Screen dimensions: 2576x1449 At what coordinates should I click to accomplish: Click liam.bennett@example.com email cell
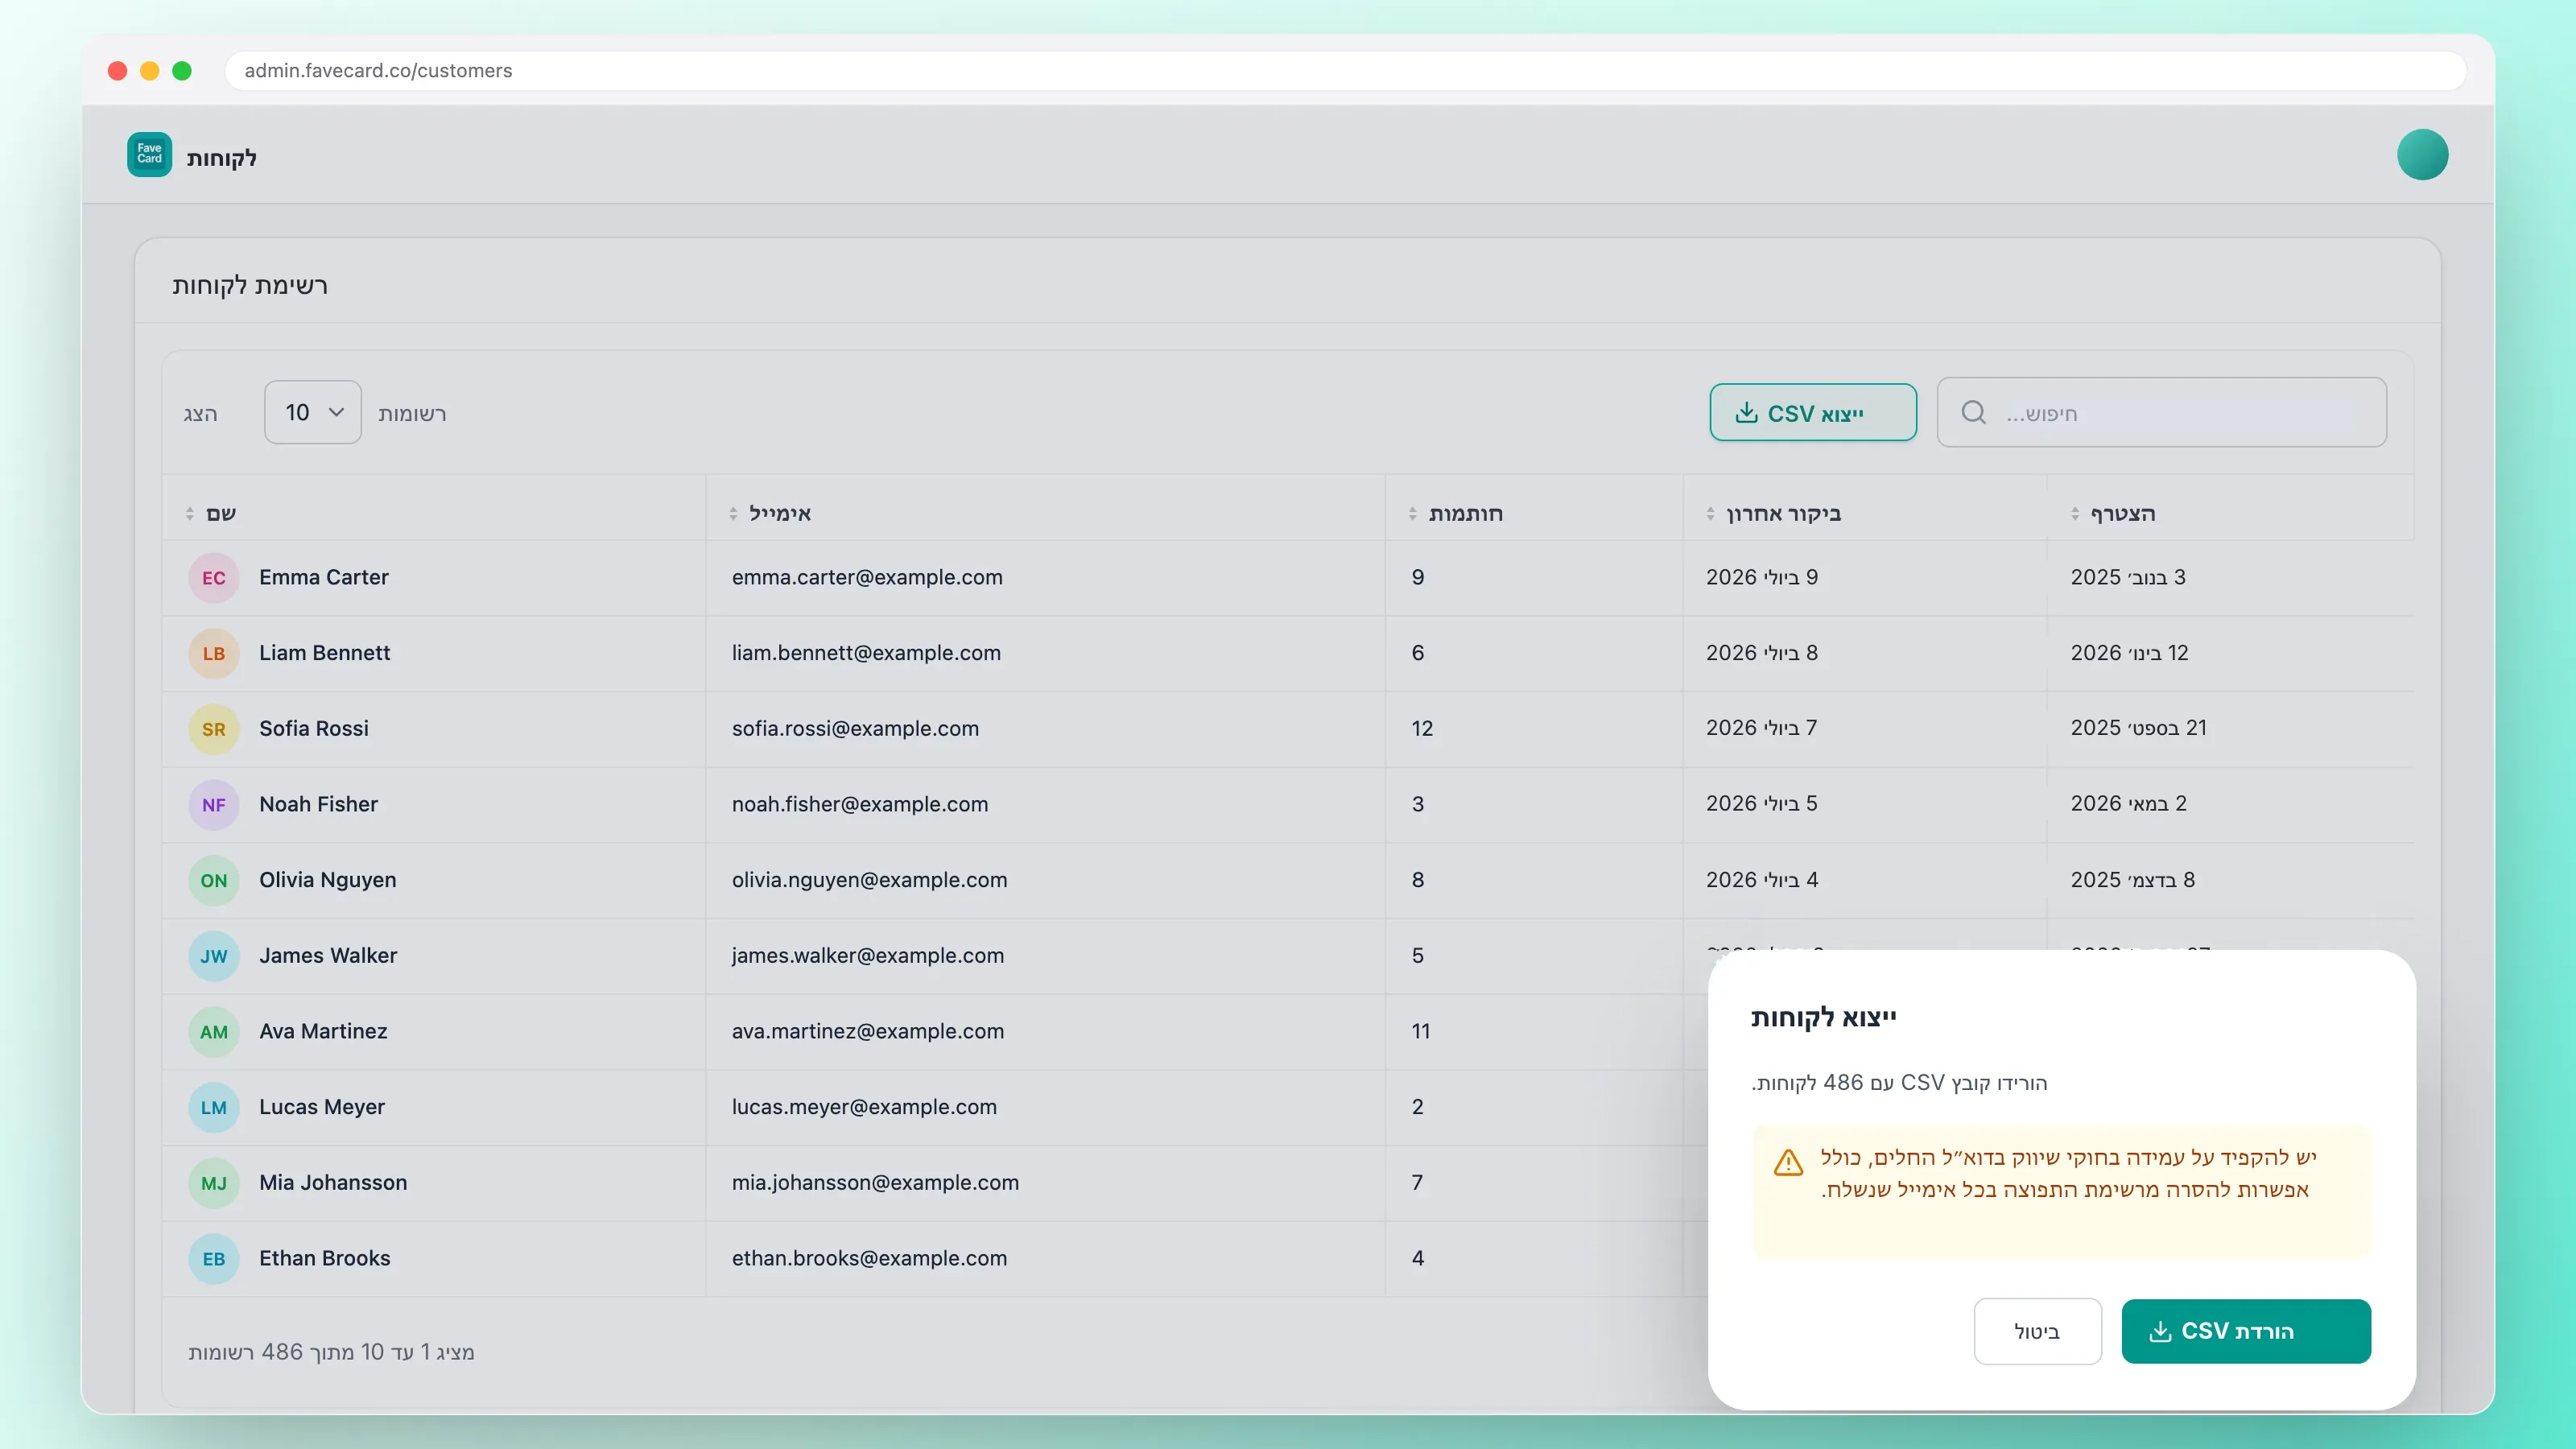point(866,653)
